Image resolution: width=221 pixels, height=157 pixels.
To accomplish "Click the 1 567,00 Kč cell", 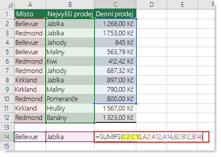I will [x=115, y=108].
